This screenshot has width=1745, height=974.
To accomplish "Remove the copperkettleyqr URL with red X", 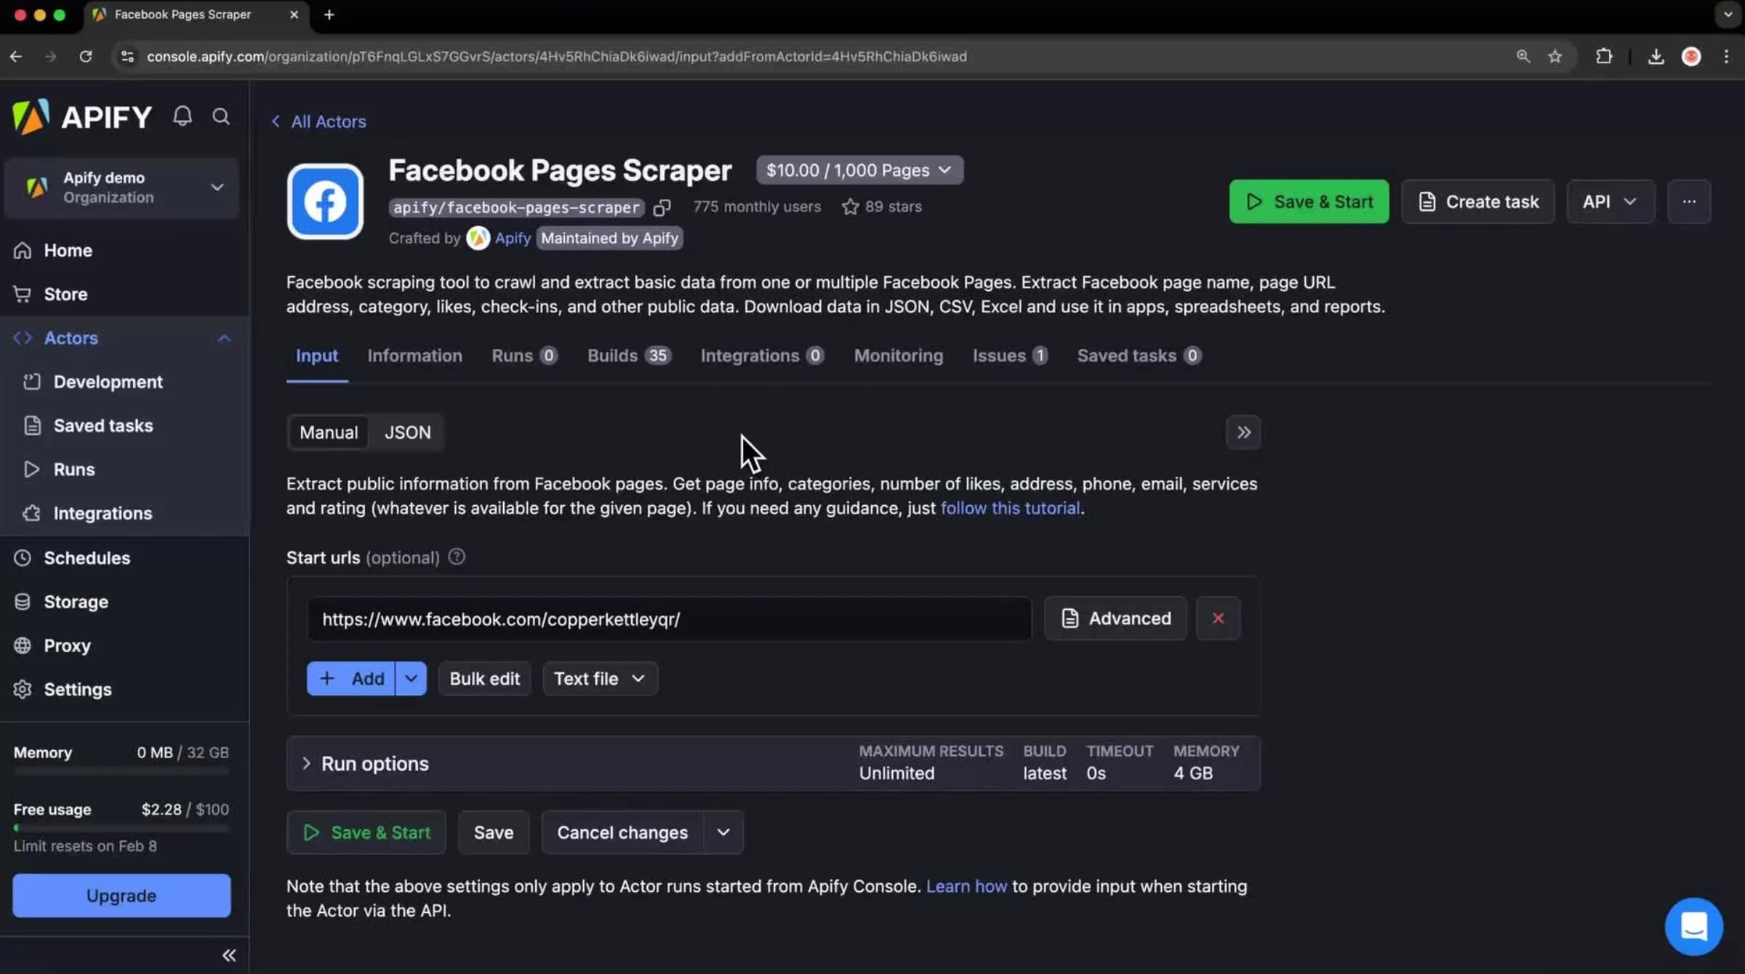I will pyautogui.click(x=1218, y=619).
